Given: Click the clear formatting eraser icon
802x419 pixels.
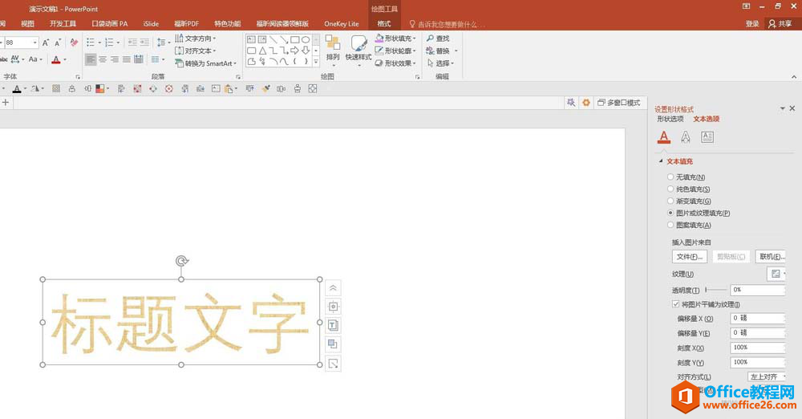Looking at the screenshot, I should pos(75,43).
